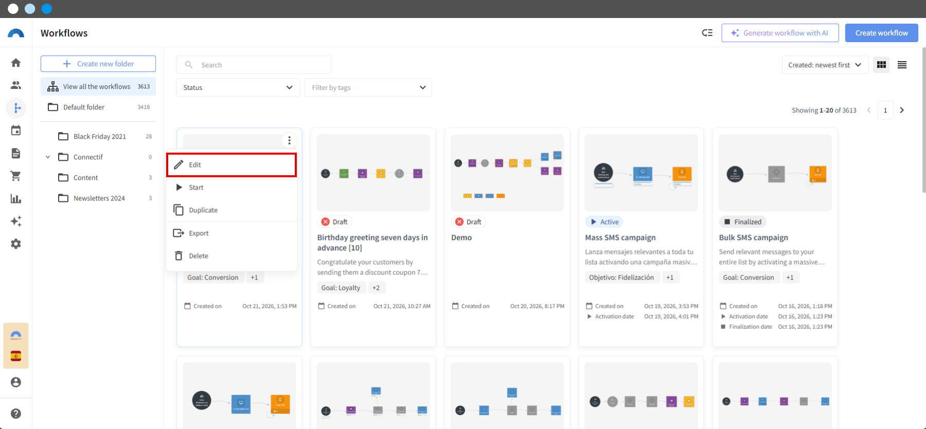926x429 pixels.
Task: Click the Connectif logo icon
Action: tap(16, 33)
